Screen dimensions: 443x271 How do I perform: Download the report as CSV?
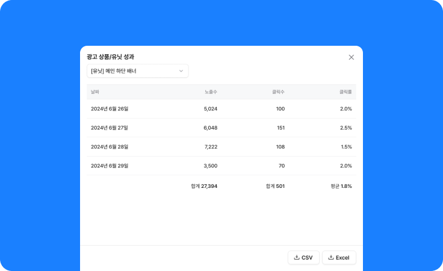[x=303, y=258]
